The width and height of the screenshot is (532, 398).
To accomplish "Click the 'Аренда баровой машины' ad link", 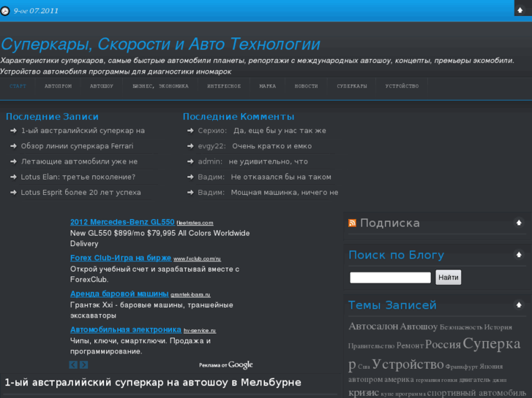I will [119, 294].
